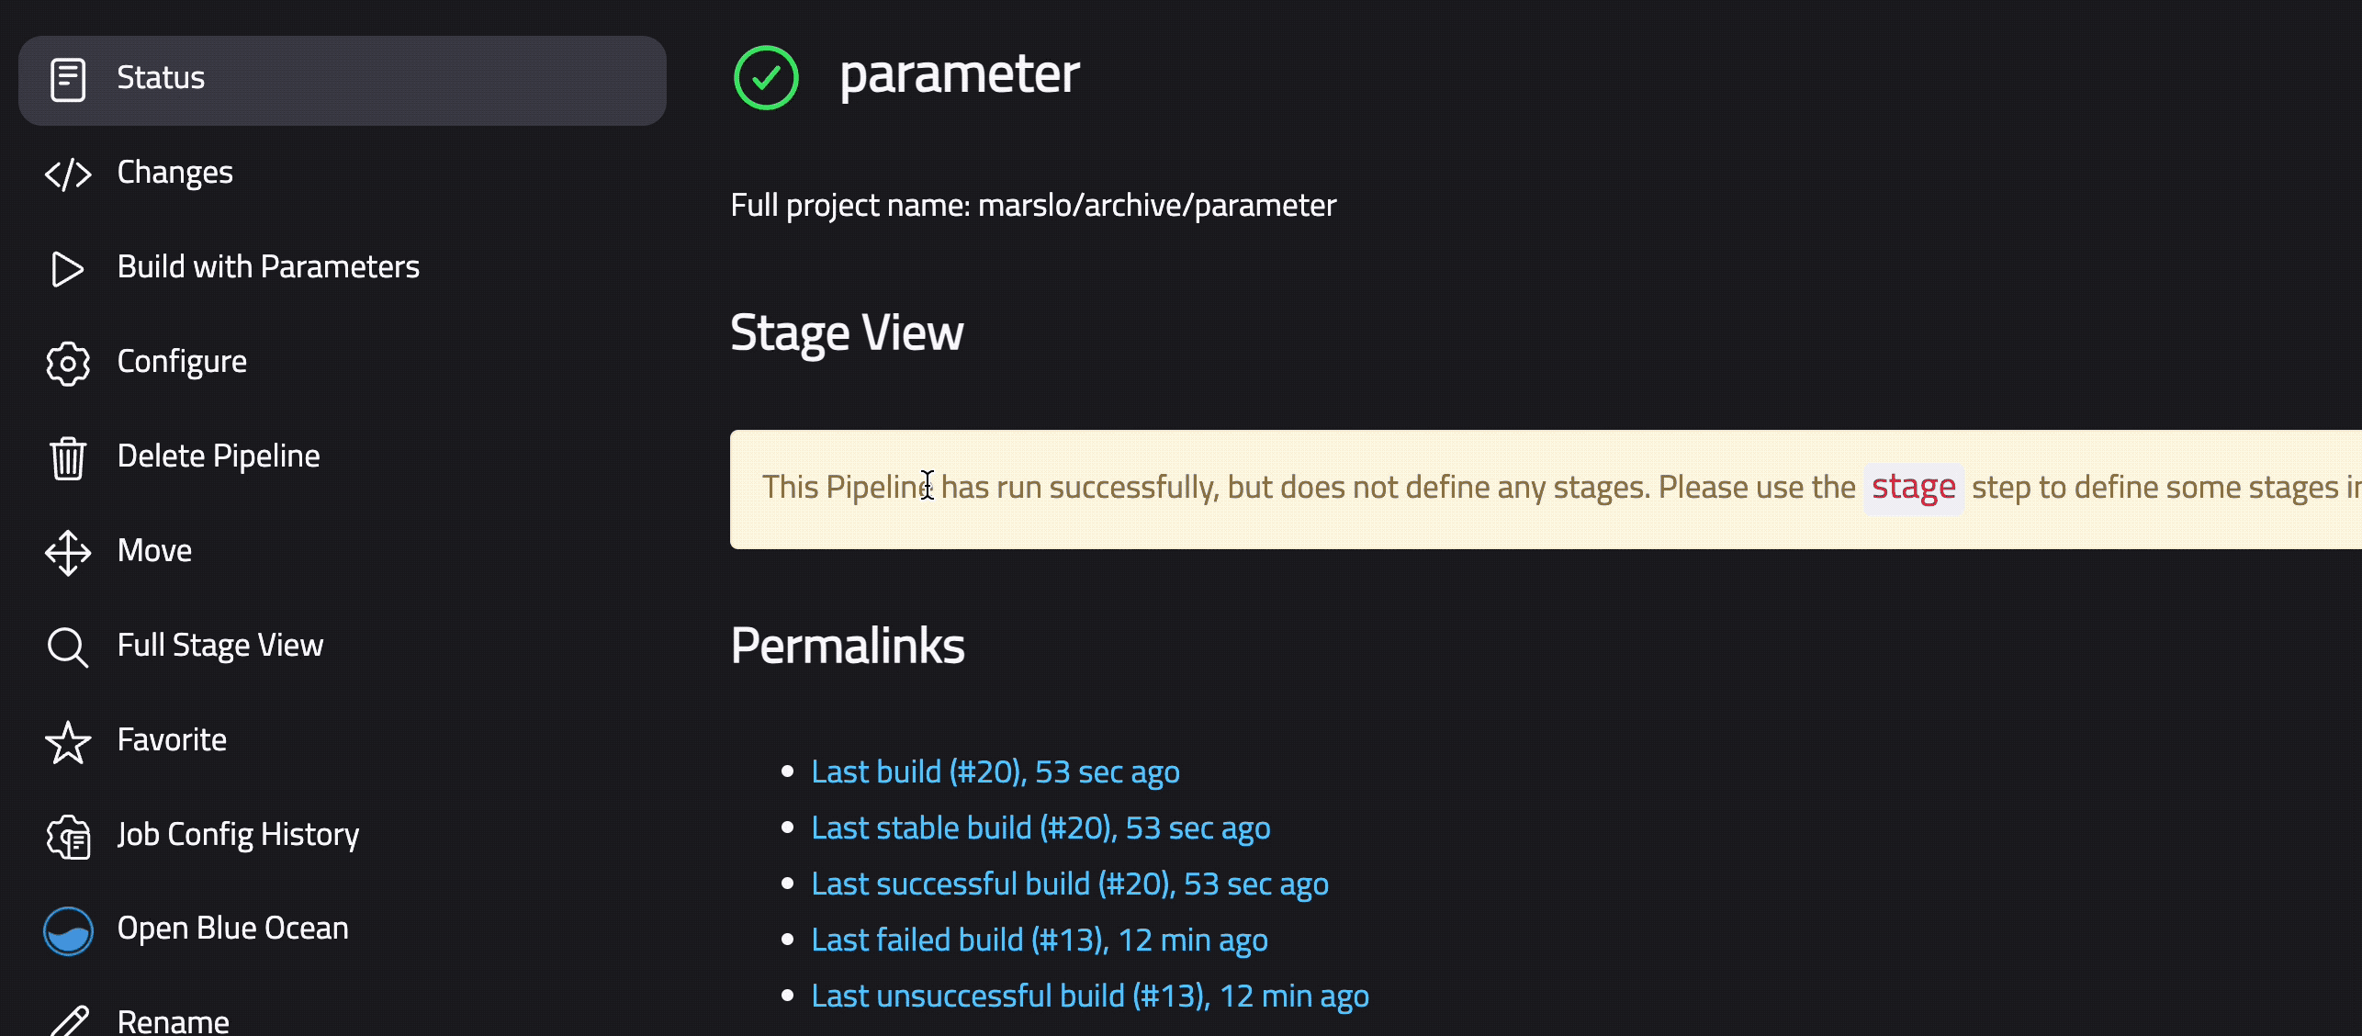Click Last failed build #13 link
The height and width of the screenshot is (1036, 2362).
(1040, 938)
